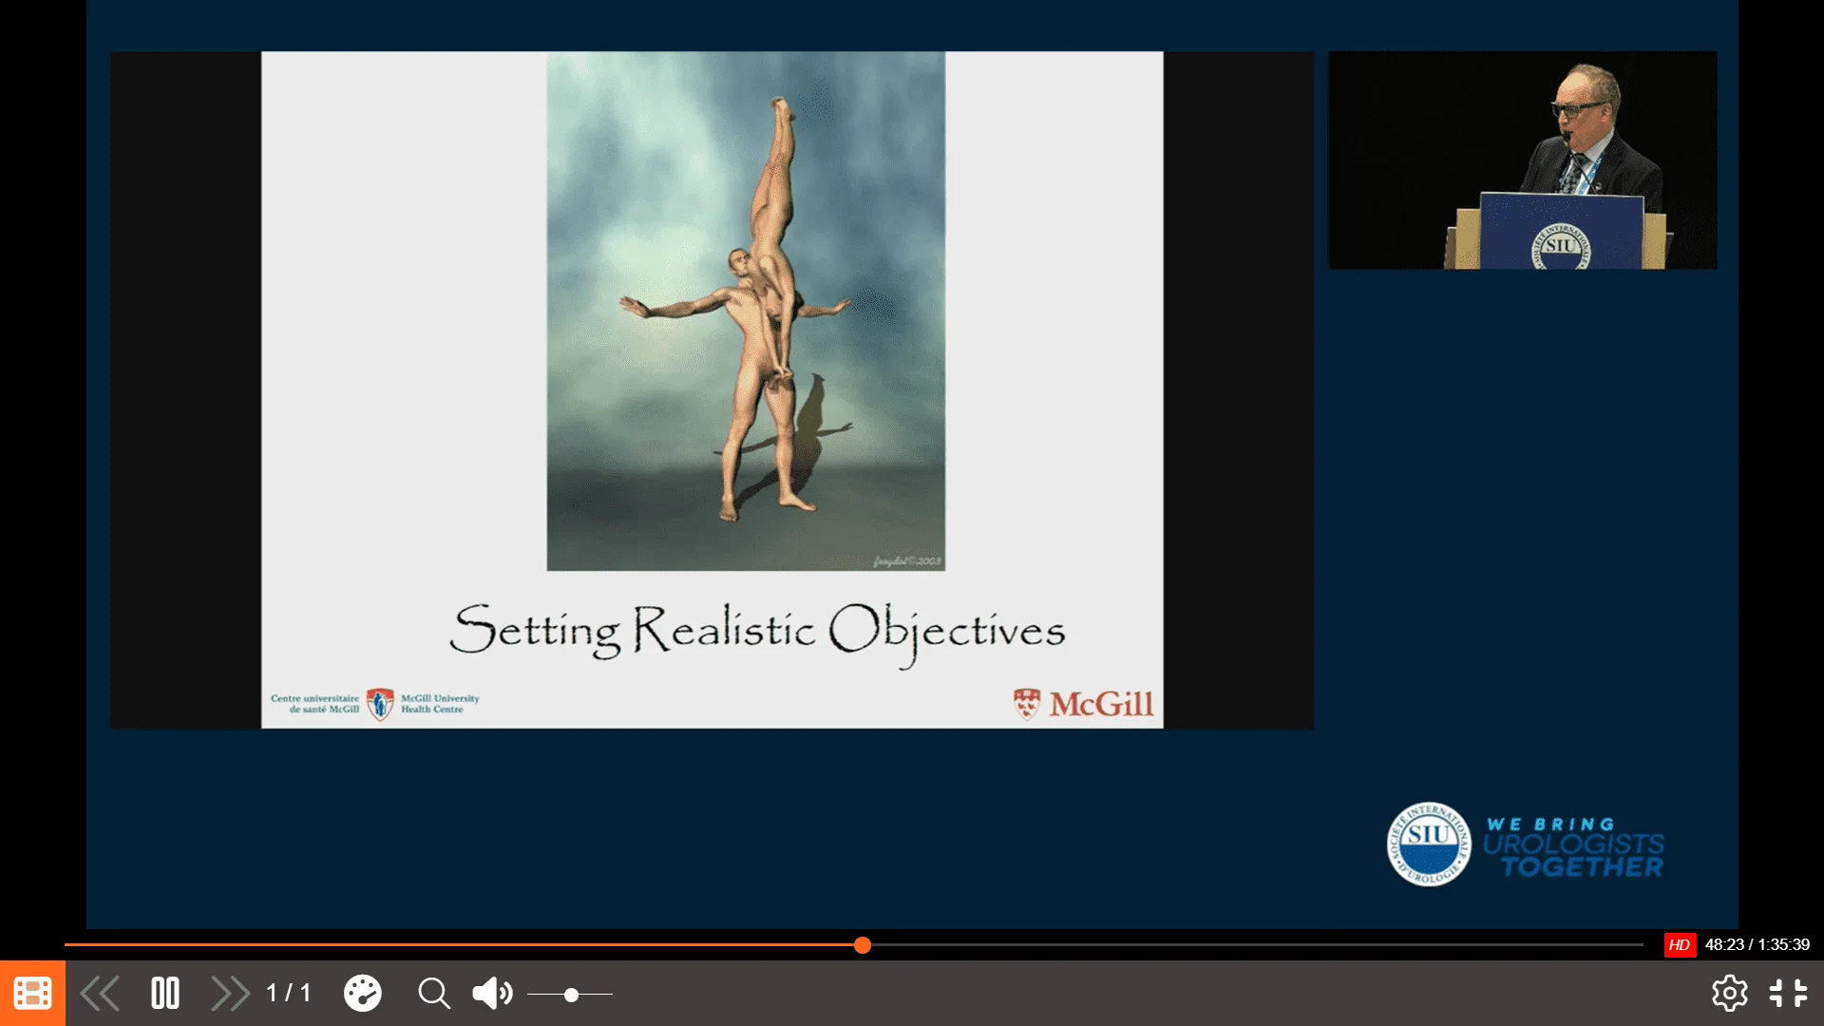Open the color palette theme icon

362,994
